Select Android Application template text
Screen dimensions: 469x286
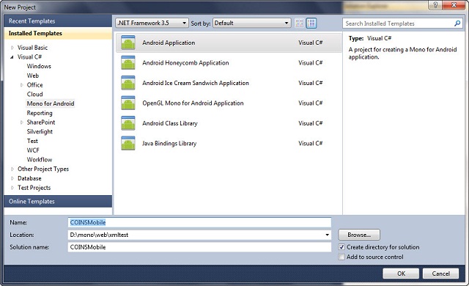[169, 43]
